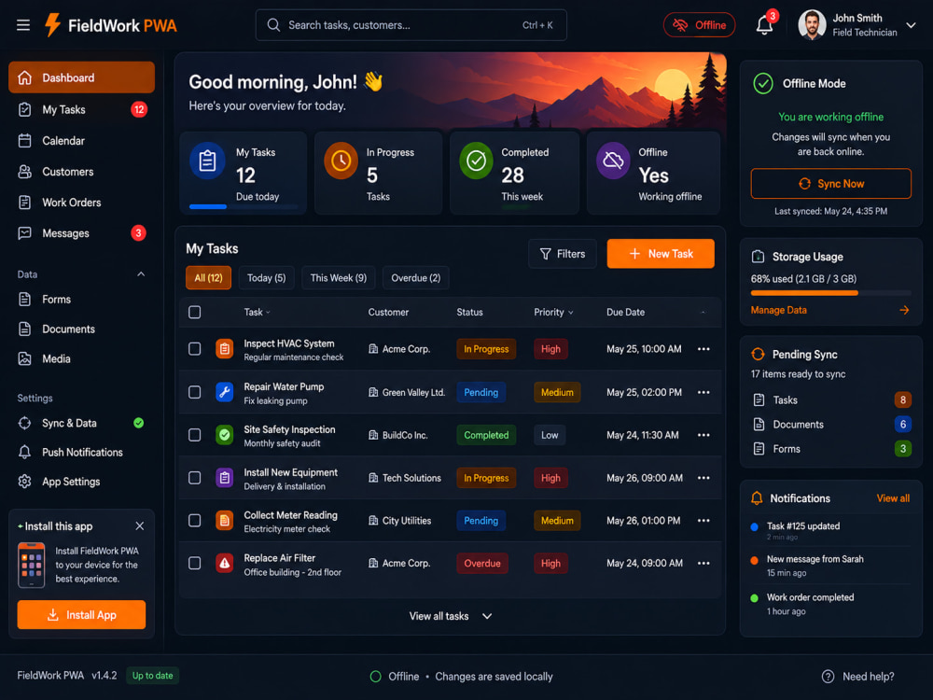Click John Smith's profile avatar
The height and width of the screenshot is (700, 933).
pos(812,25)
